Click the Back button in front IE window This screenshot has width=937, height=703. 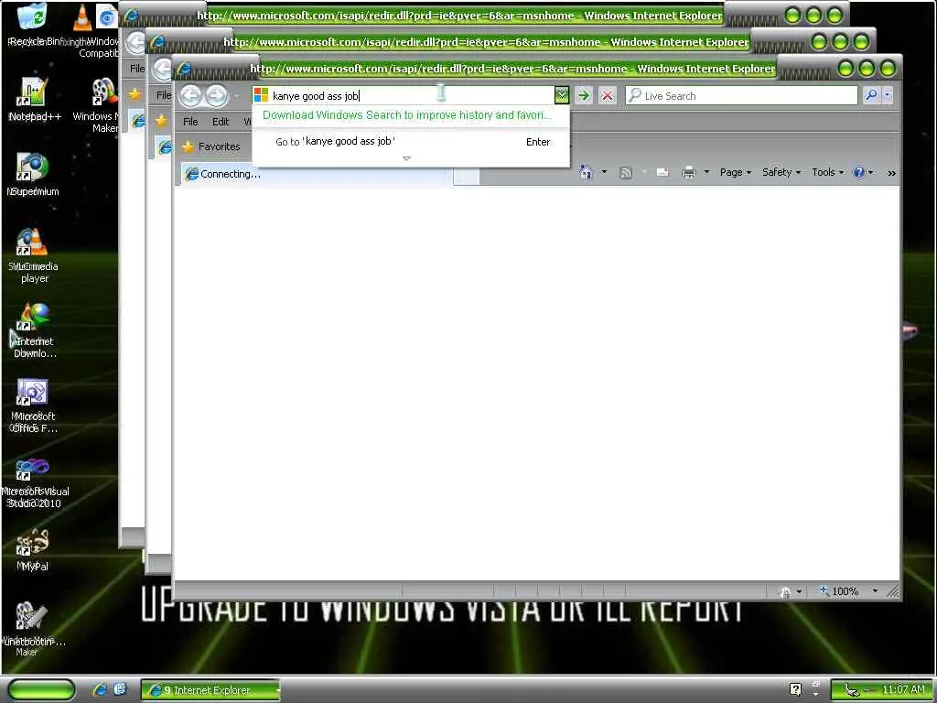coord(190,95)
